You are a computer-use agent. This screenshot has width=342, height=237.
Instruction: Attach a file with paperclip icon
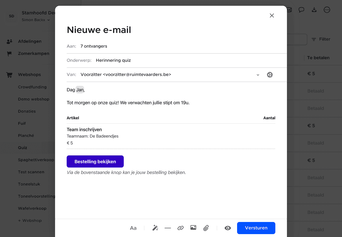point(206,228)
